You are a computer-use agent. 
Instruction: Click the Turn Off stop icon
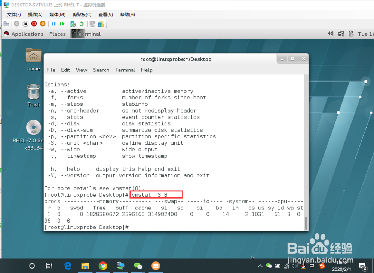point(25,24)
